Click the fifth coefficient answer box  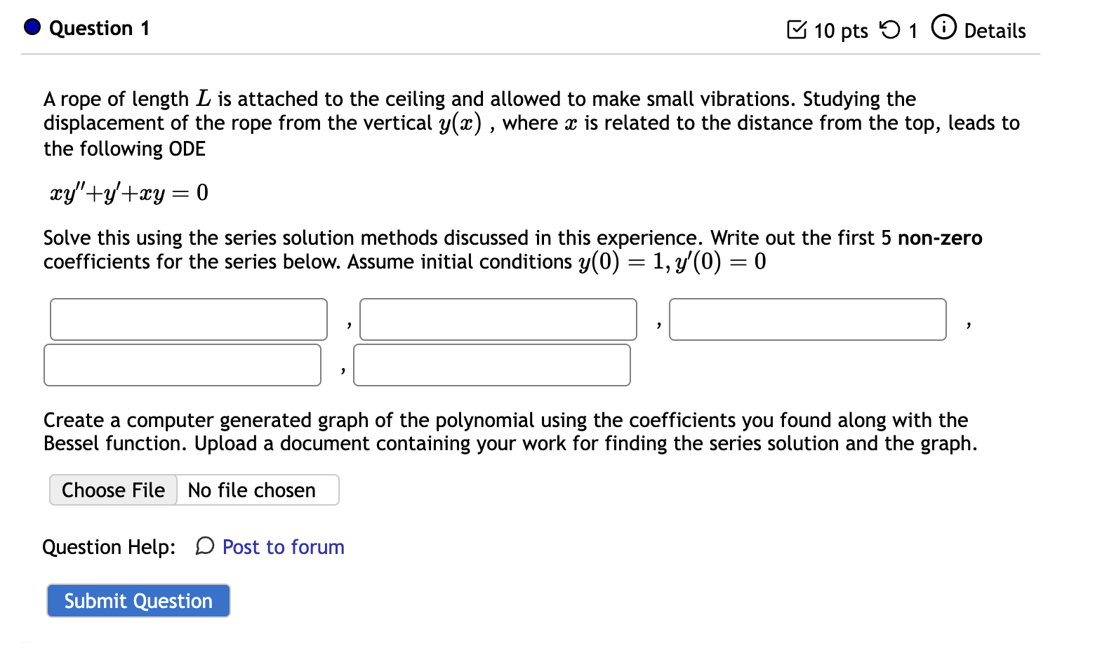[x=491, y=365]
